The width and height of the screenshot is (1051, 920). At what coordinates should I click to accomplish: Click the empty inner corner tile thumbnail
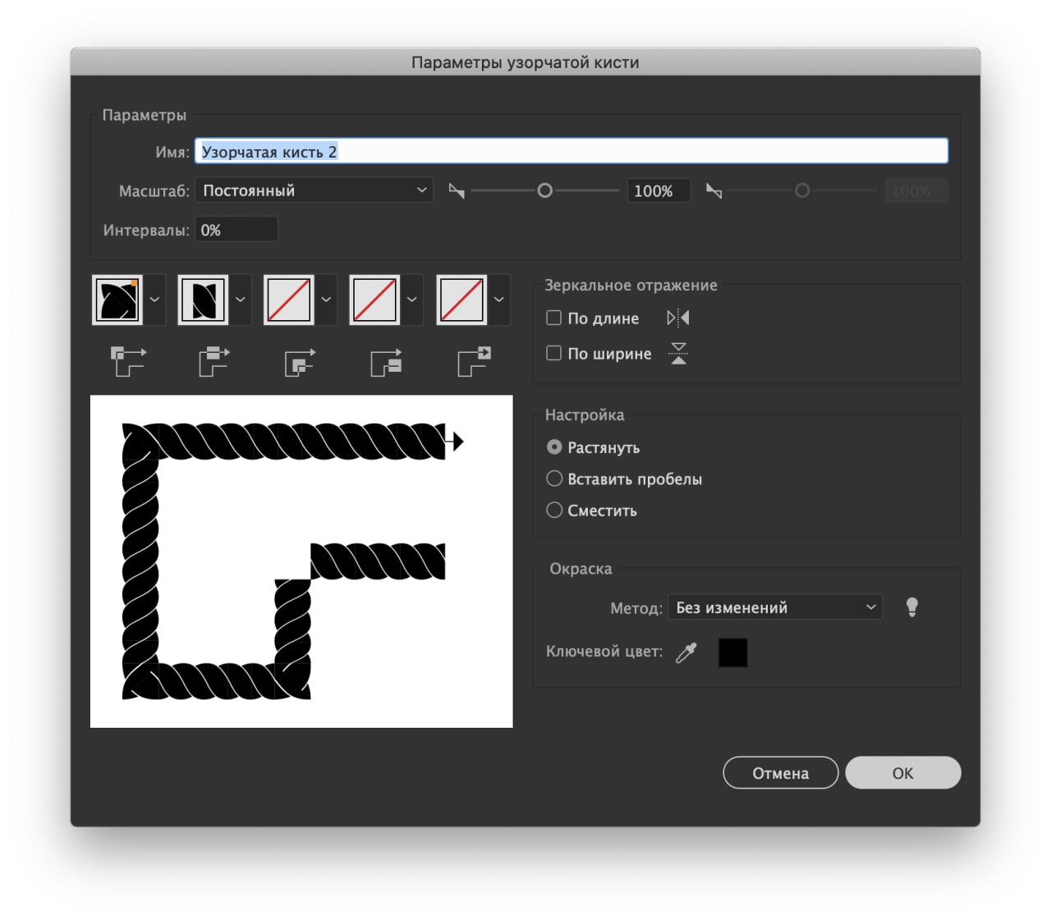coord(289,300)
